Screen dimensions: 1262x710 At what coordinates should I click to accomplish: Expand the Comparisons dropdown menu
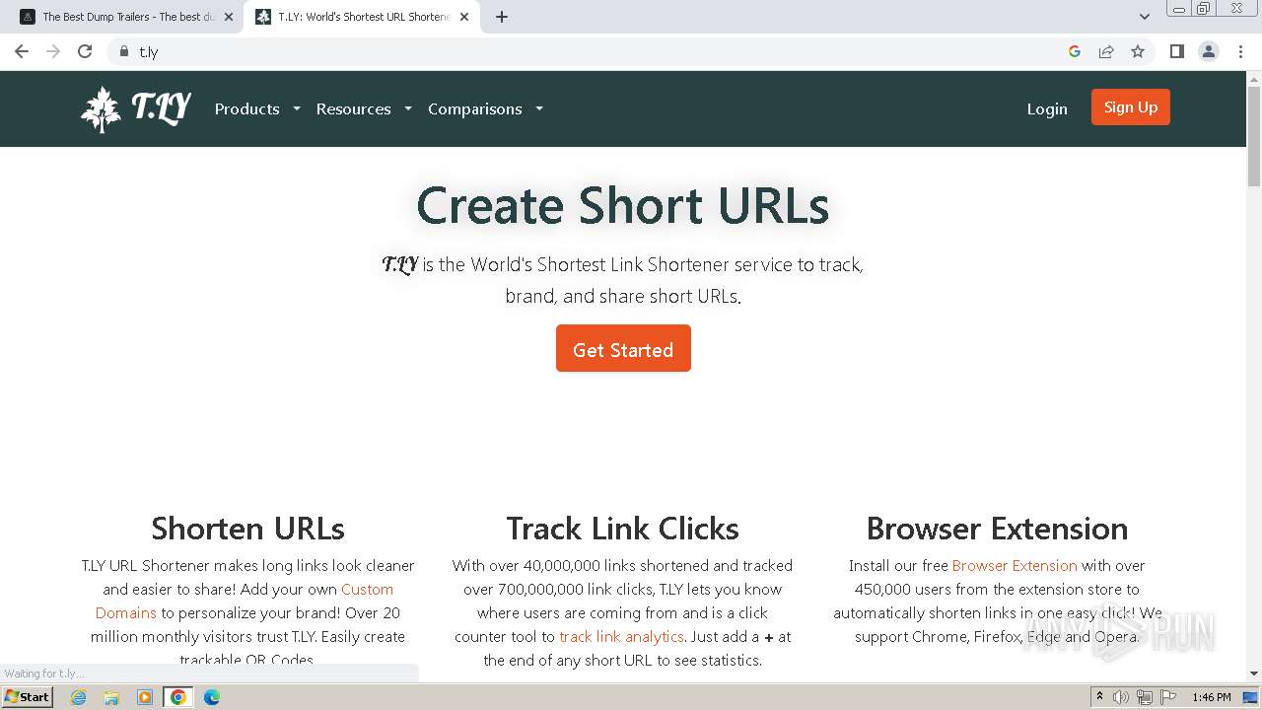(485, 108)
